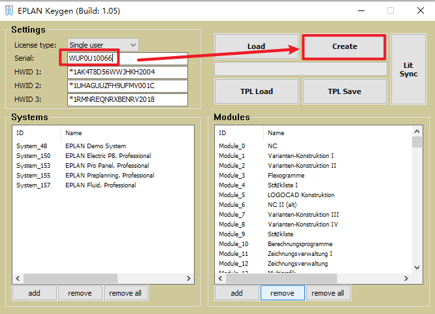Click Modules horizontal scroll right arrow

(406, 278)
